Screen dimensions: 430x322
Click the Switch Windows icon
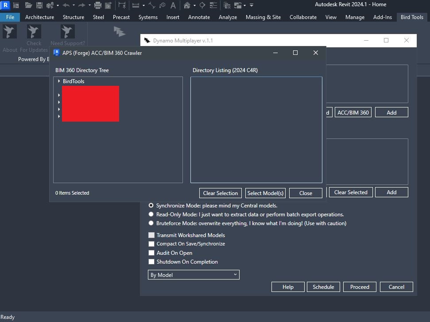(237, 5)
